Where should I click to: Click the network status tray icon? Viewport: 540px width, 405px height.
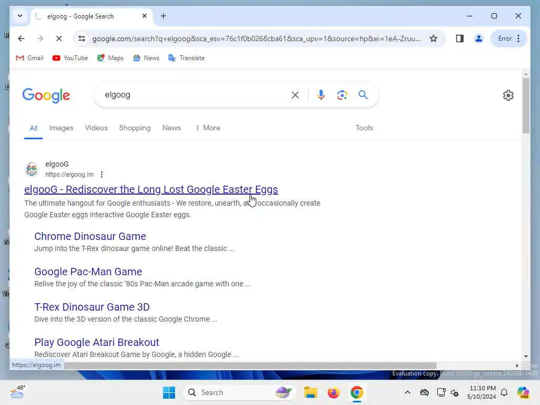[x=441, y=392]
